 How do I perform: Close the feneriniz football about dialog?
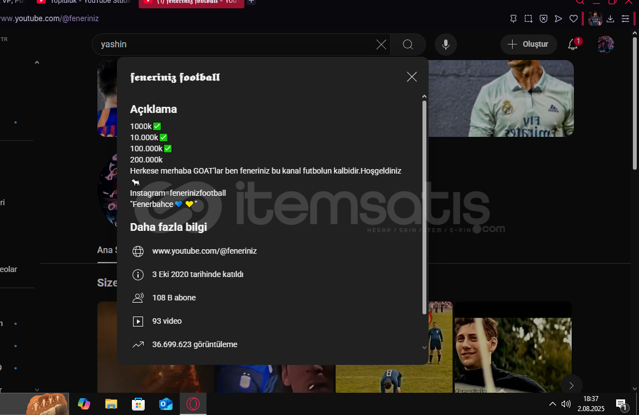[411, 77]
